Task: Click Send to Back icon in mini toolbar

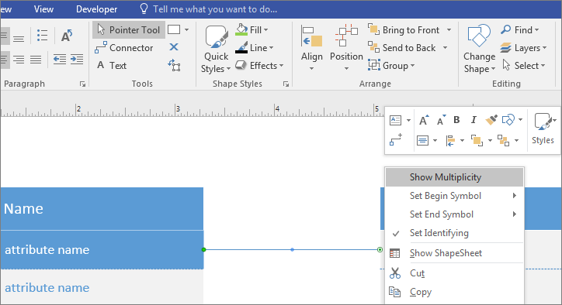Action: coord(504,141)
